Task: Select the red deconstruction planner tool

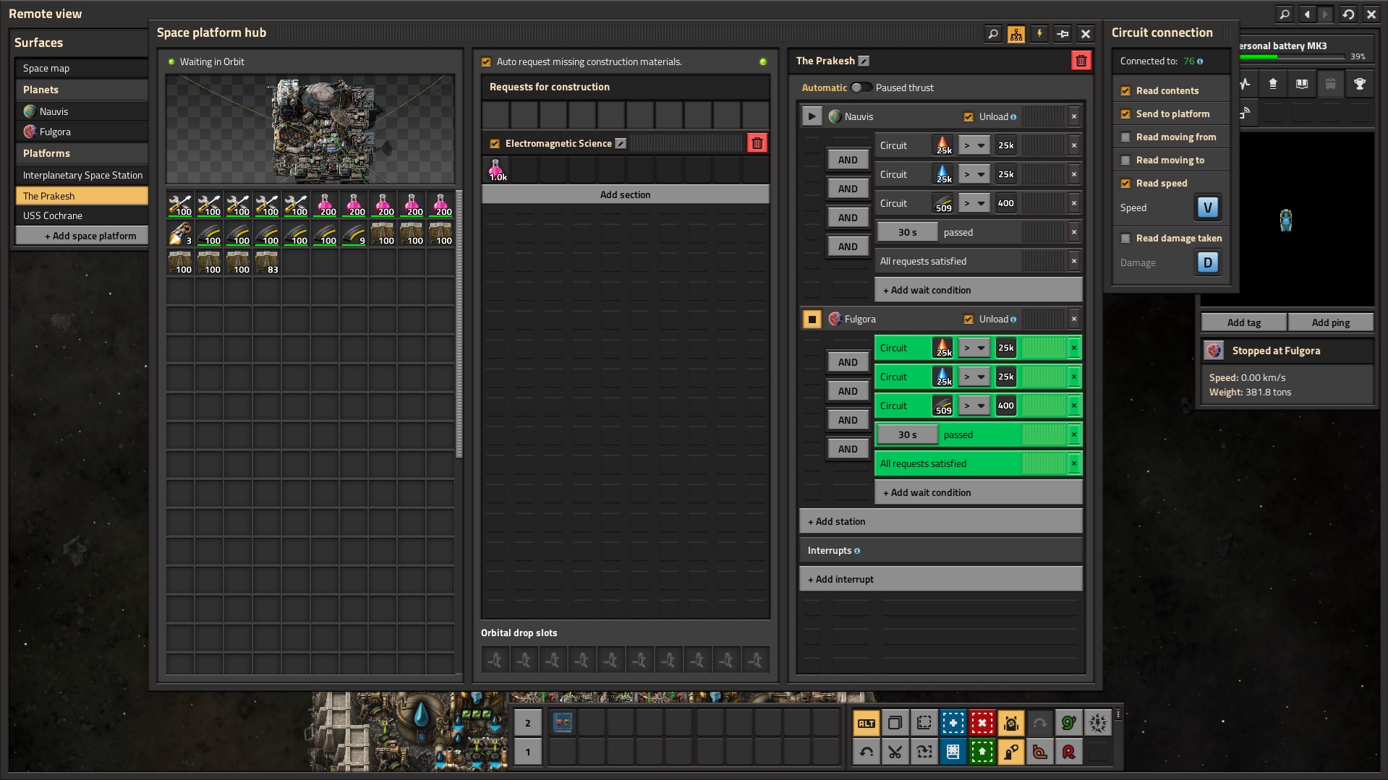Action: (x=982, y=723)
